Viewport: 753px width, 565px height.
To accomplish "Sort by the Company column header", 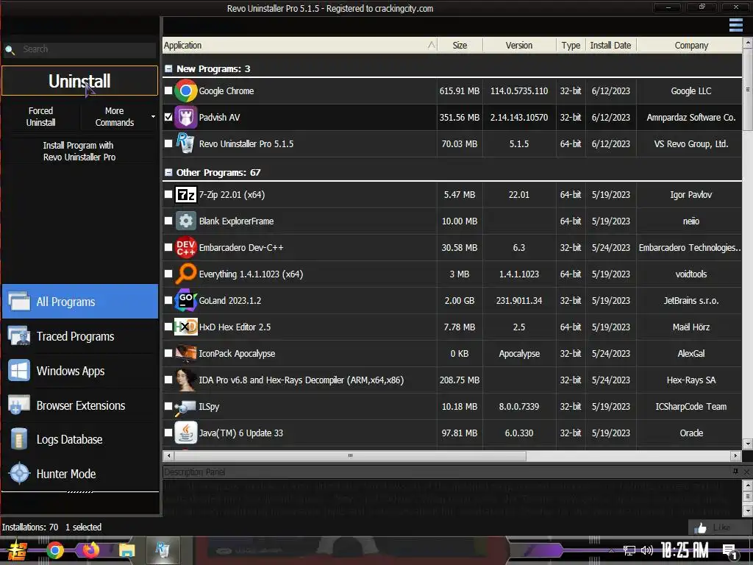I will pyautogui.click(x=690, y=45).
